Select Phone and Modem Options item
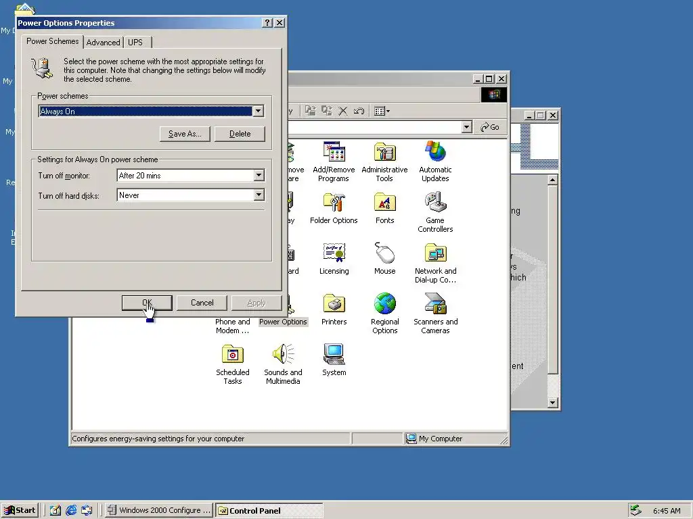The width and height of the screenshot is (693, 519). pyautogui.click(x=233, y=326)
